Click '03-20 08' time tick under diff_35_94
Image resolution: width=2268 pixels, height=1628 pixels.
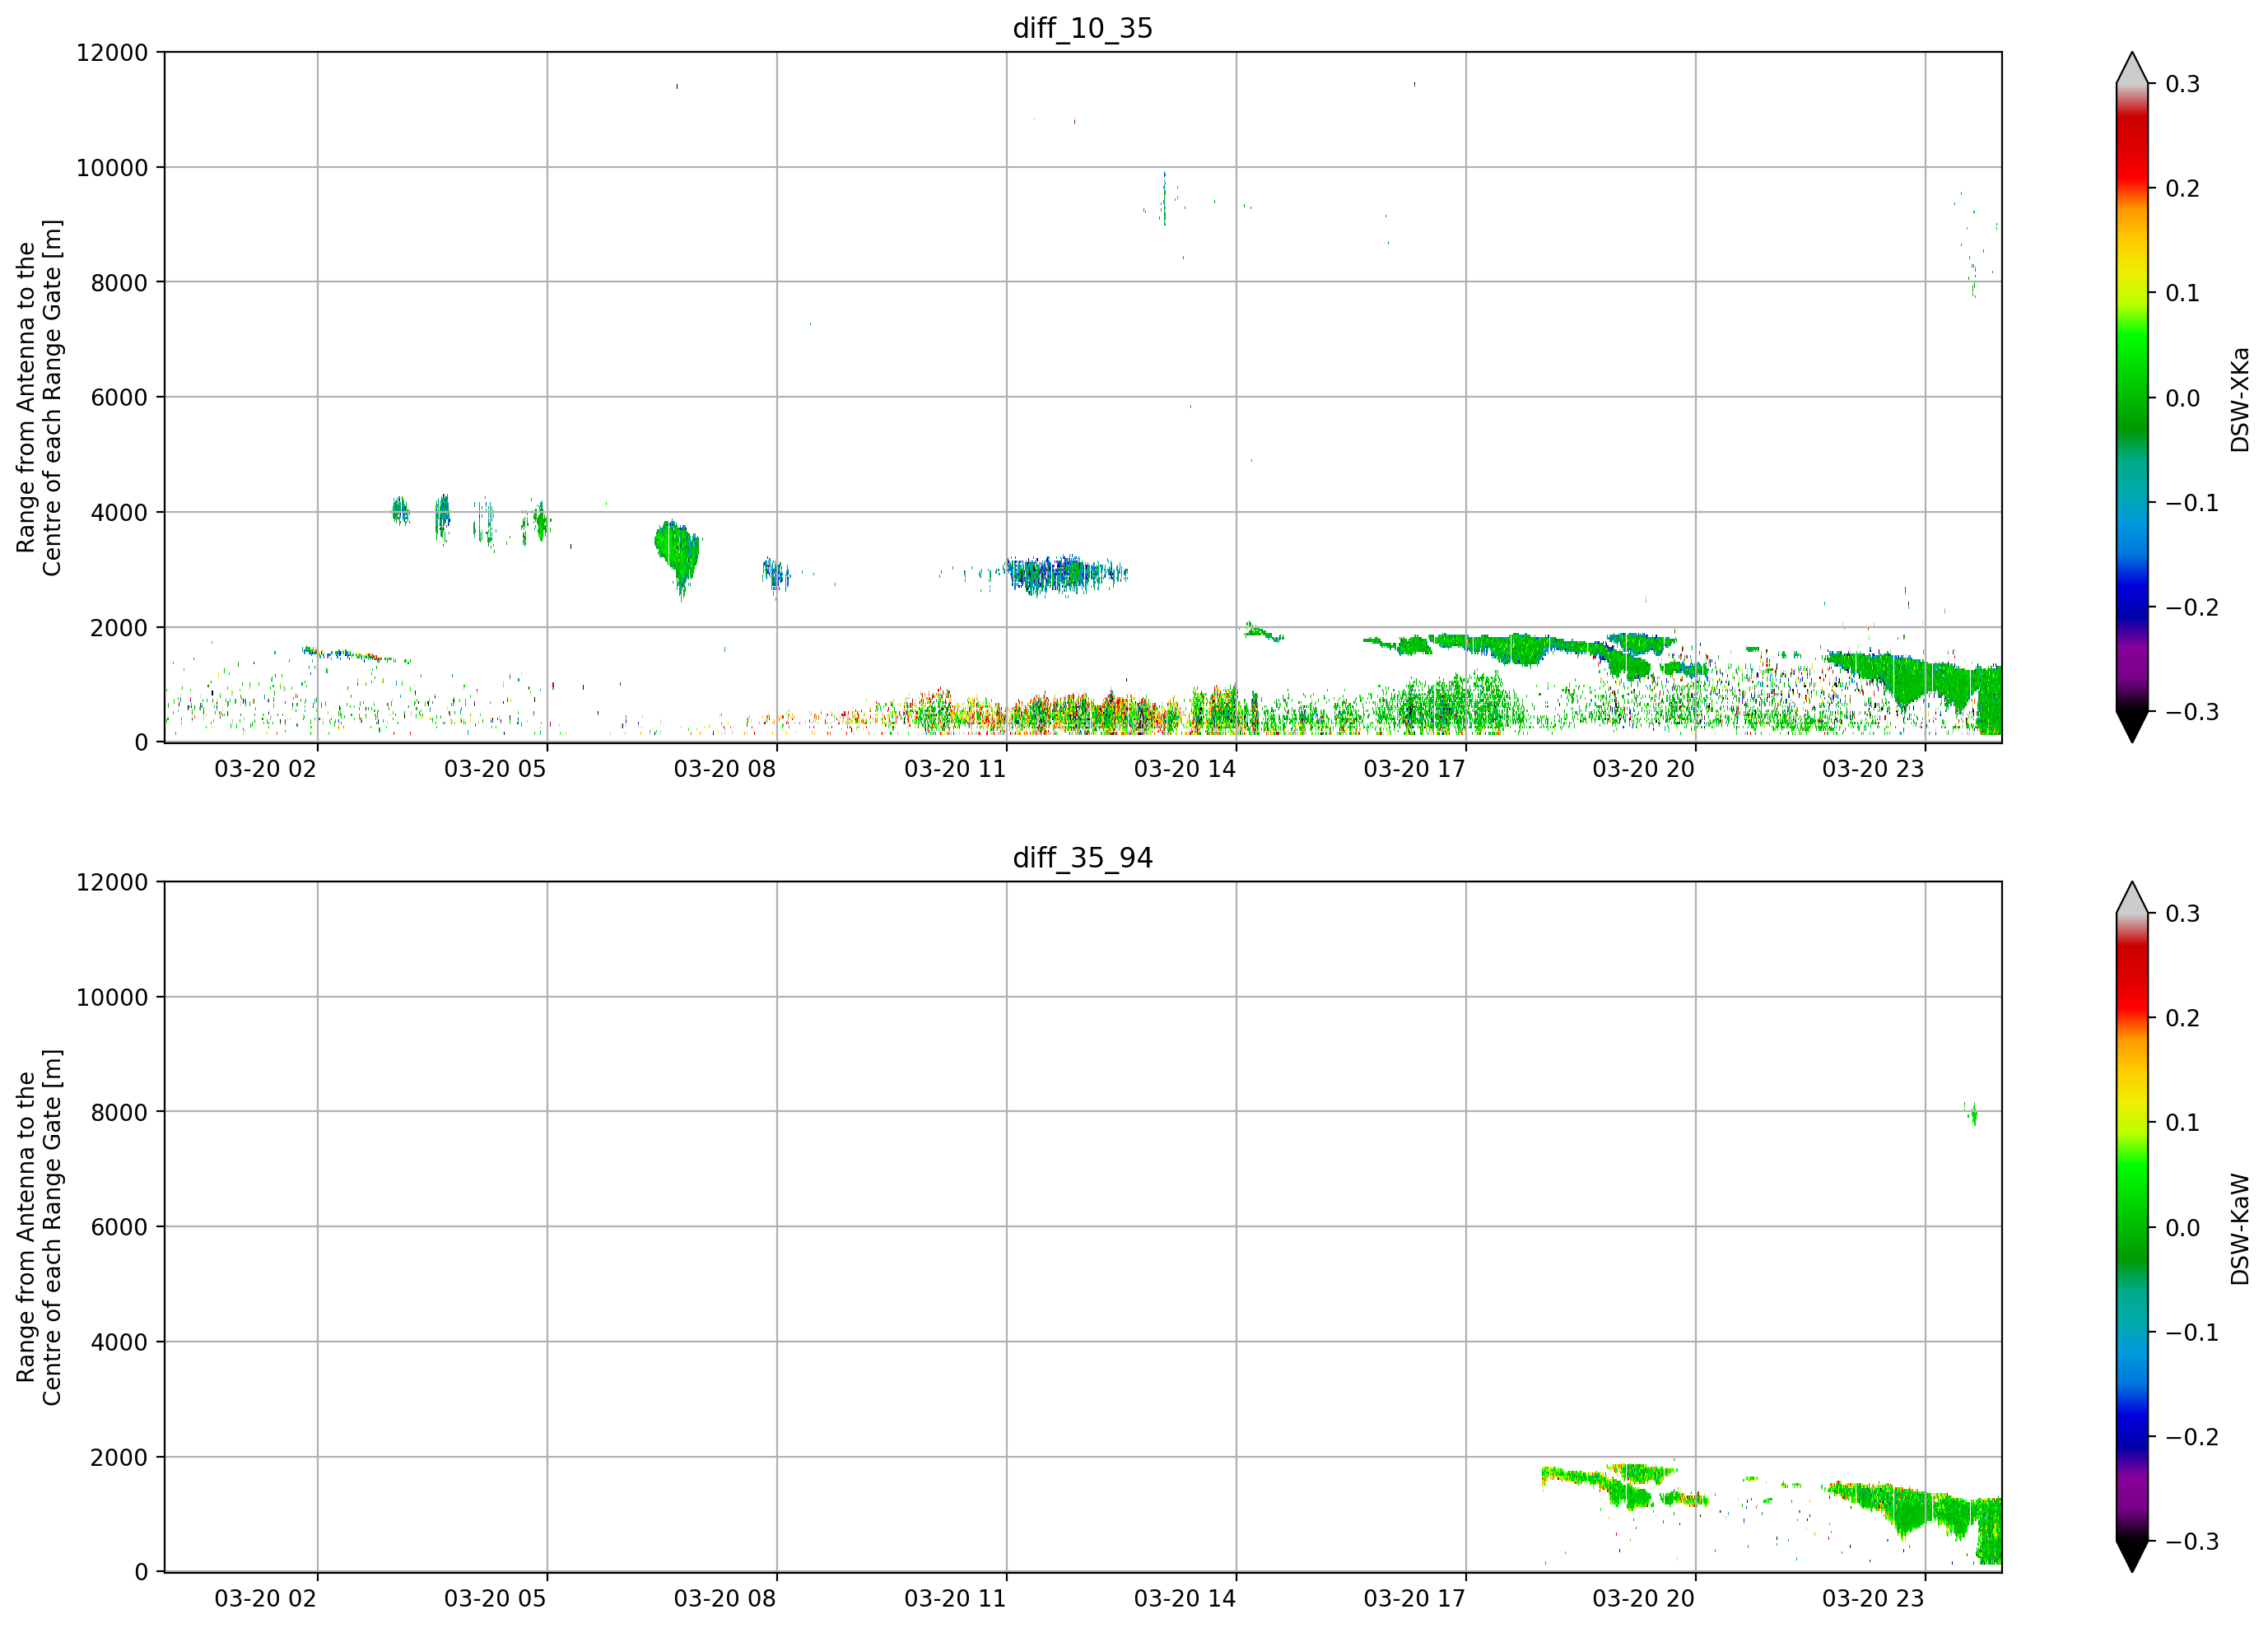pos(725,1599)
